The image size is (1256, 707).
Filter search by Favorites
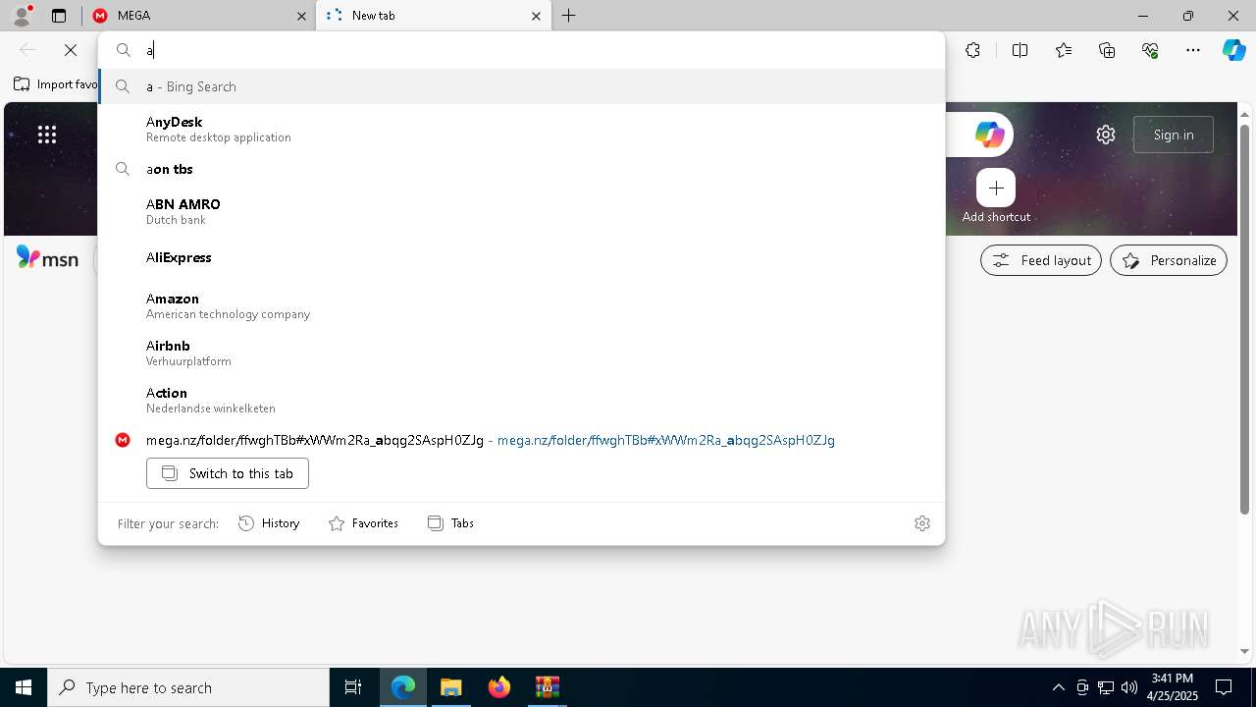(x=364, y=523)
